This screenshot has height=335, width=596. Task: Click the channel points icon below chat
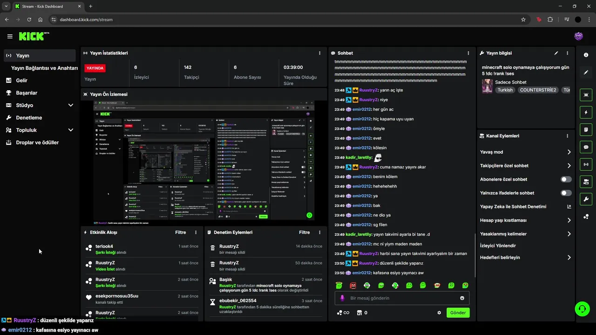pos(339,313)
